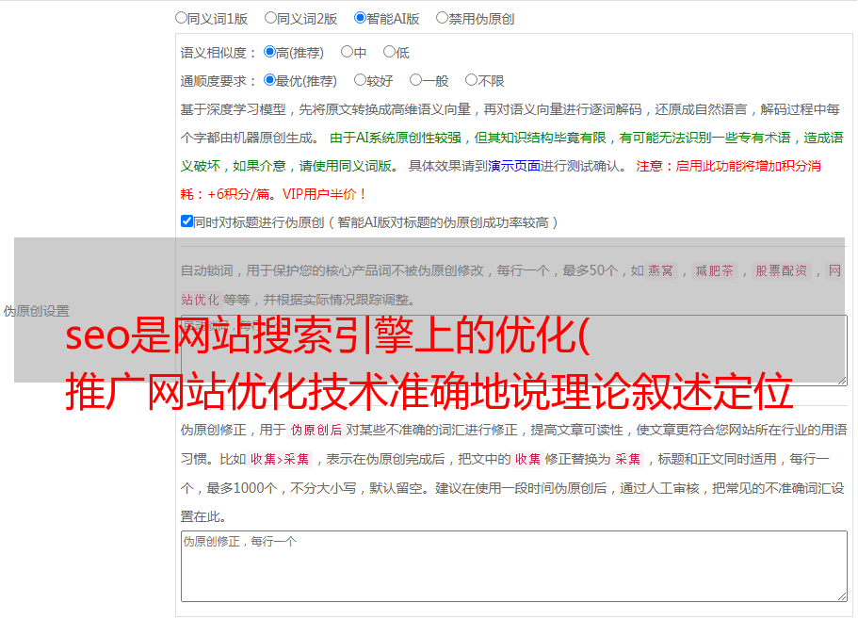Select the 同义词2版 radio option
Image resolution: width=858 pixels, height=620 pixels.
point(271,18)
